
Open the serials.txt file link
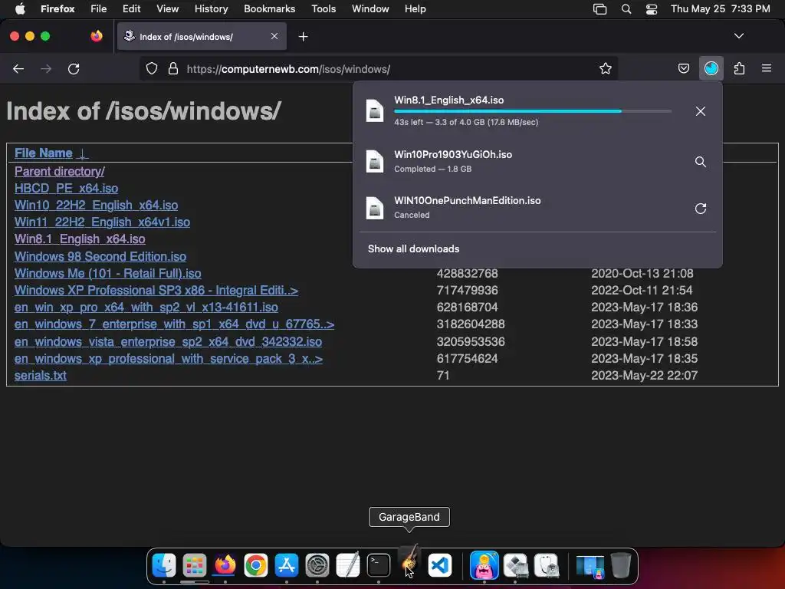pyautogui.click(x=40, y=375)
